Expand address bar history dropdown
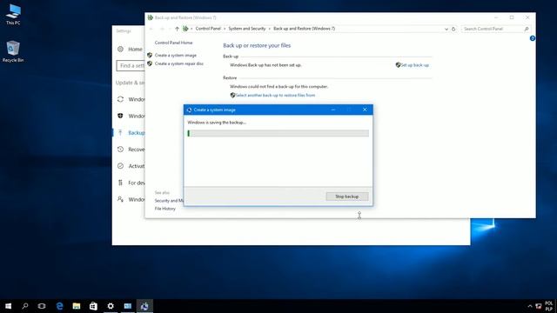The width and height of the screenshot is (557, 313). point(446,29)
